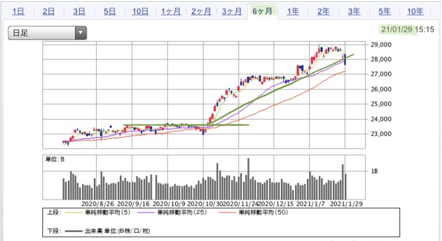Image resolution: width=442 pixels, height=241 pixels.
Task: Switch to the 2年 chart range
Action: (x=323, y=12)
